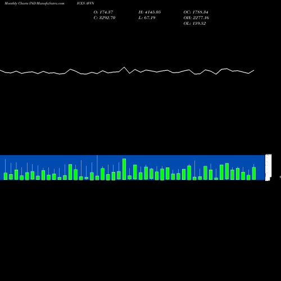Click the close value 'C: 3292.70'
Screen dimensions: 281x281
(105, 18)
